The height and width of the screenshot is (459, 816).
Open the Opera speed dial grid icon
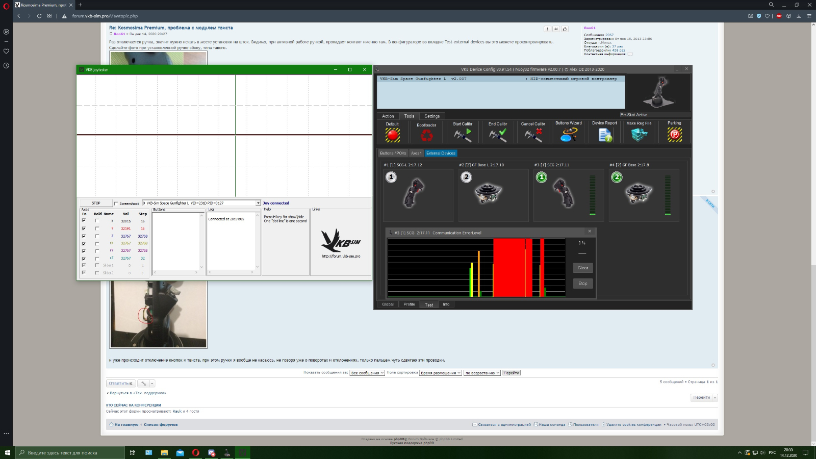click(x=49, y=16)
